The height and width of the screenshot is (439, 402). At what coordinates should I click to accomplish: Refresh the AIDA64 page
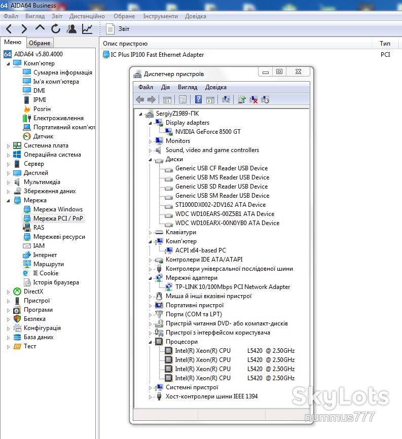(56, 29)
